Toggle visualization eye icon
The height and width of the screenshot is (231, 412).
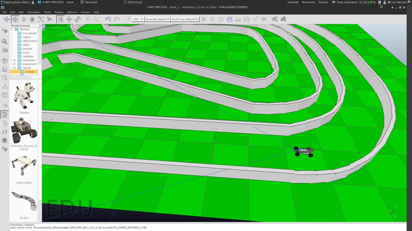[x=264, y=20]
